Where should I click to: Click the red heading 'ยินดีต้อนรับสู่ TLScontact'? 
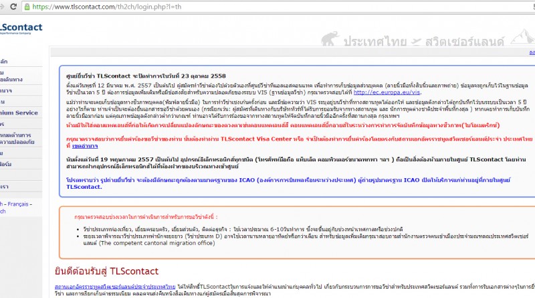(x=106, y=271)
